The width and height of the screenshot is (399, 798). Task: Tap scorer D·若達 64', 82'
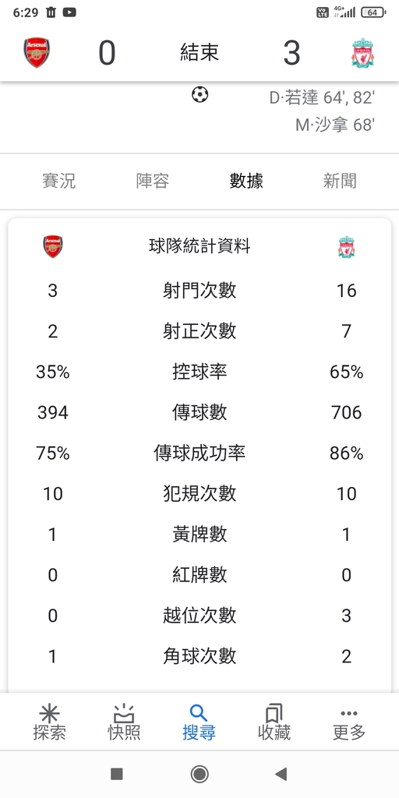point(322,97)
